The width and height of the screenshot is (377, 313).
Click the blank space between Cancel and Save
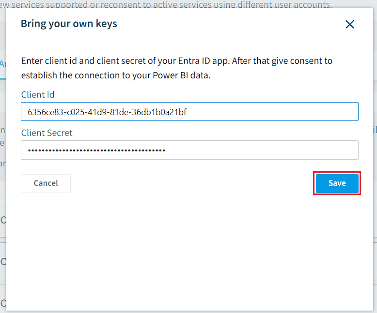(192, 183)
